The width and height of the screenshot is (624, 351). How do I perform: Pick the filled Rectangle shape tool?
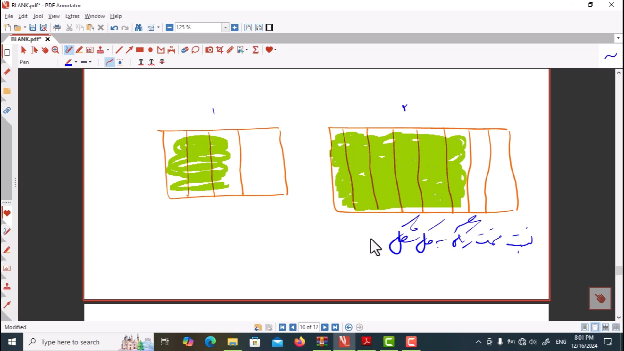[140, 50]
